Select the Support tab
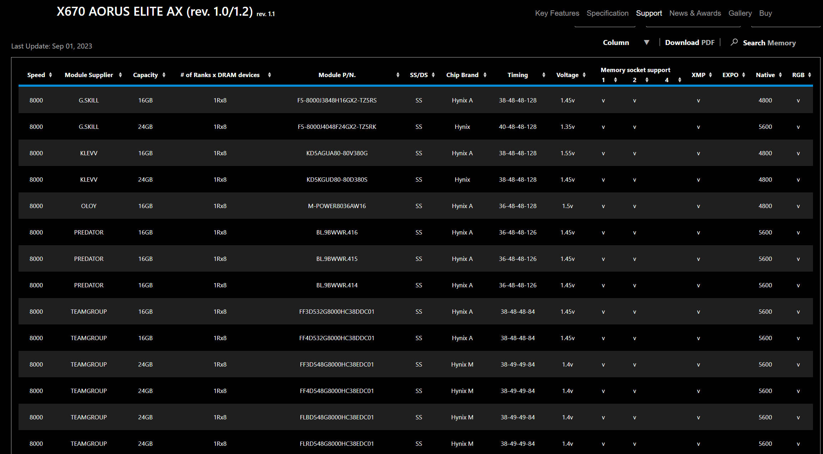 649,13
